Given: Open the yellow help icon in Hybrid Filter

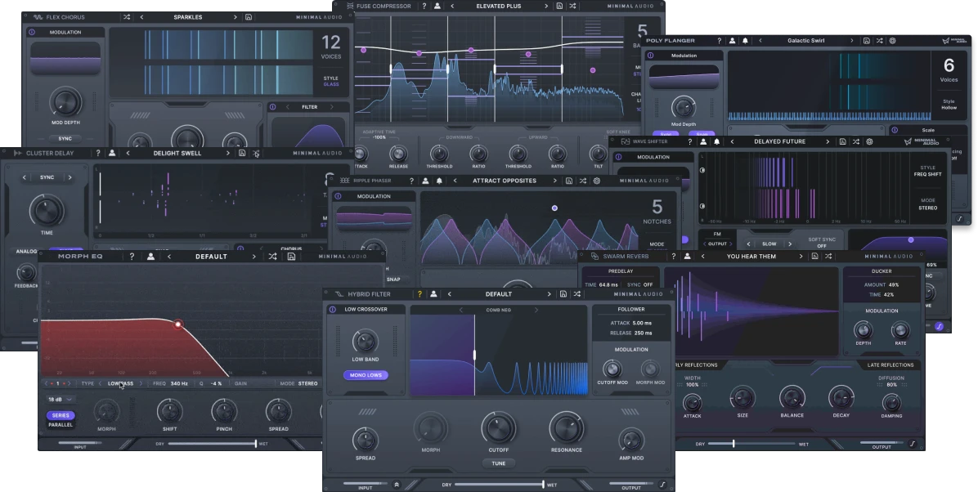Looking at the screenshot, I should pyautogui.click(x=419, y=293).
